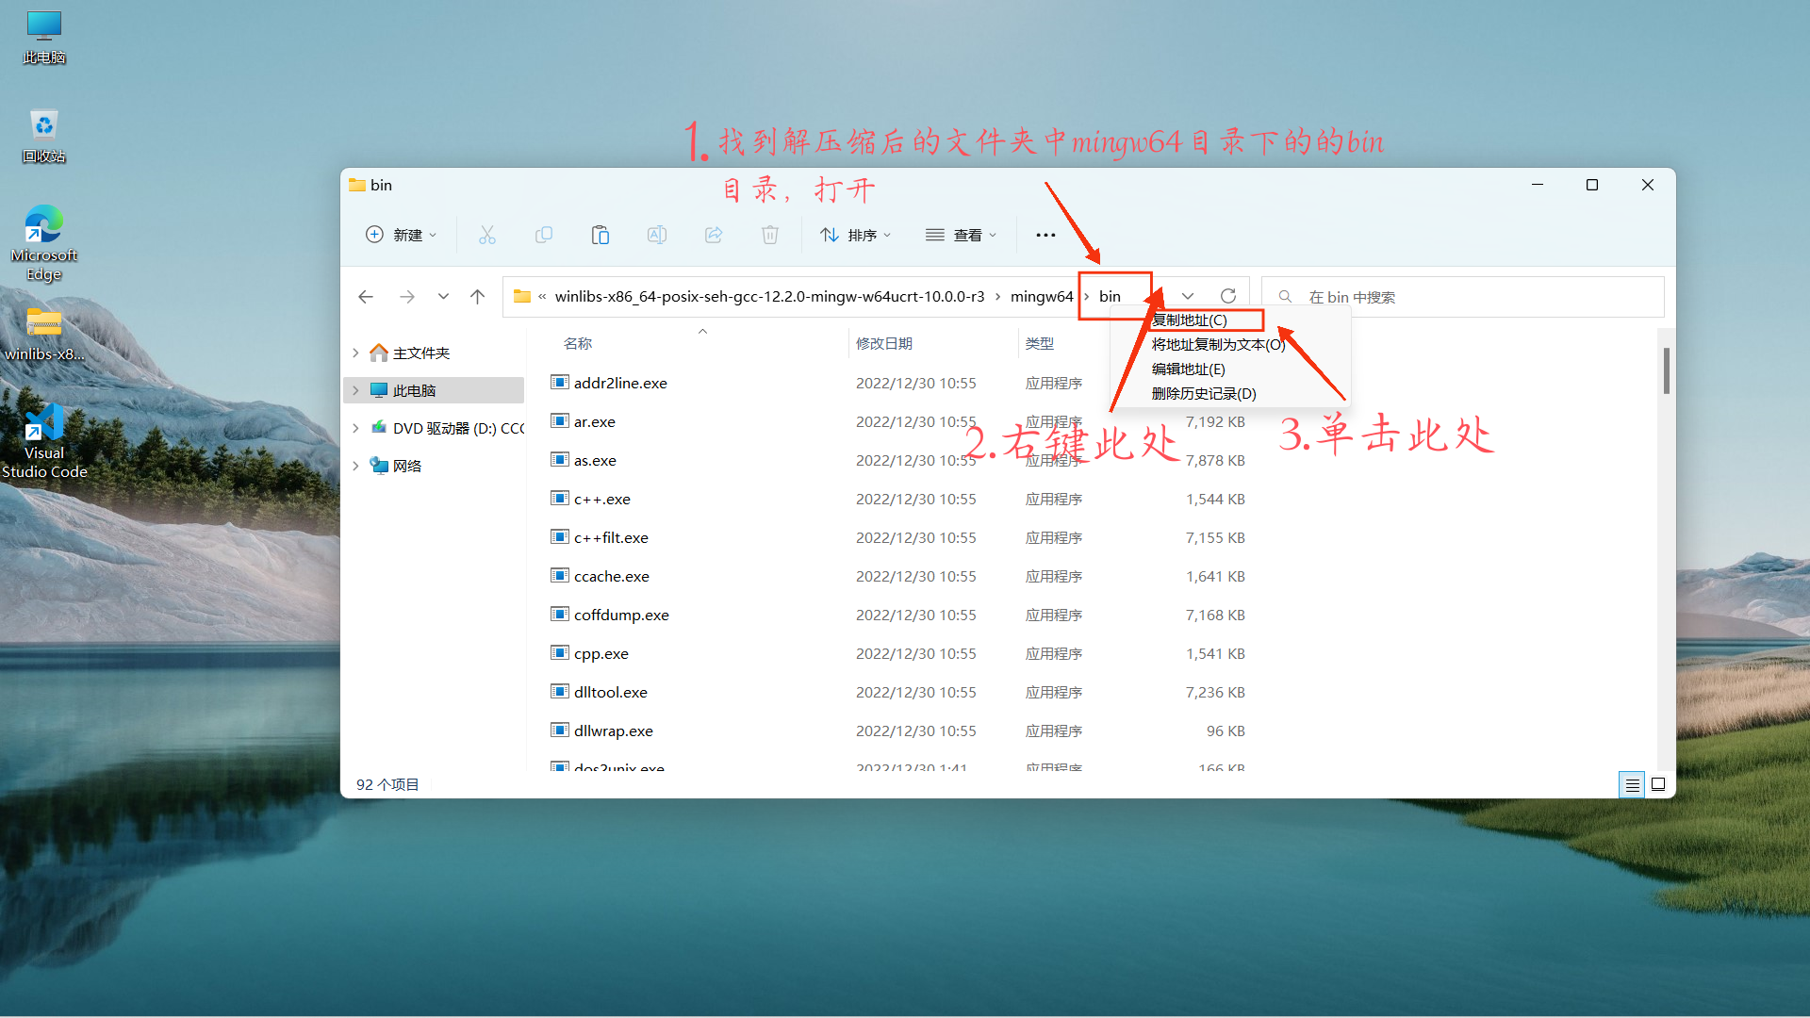Click the back navigation arrow

[x=366, y=296]
